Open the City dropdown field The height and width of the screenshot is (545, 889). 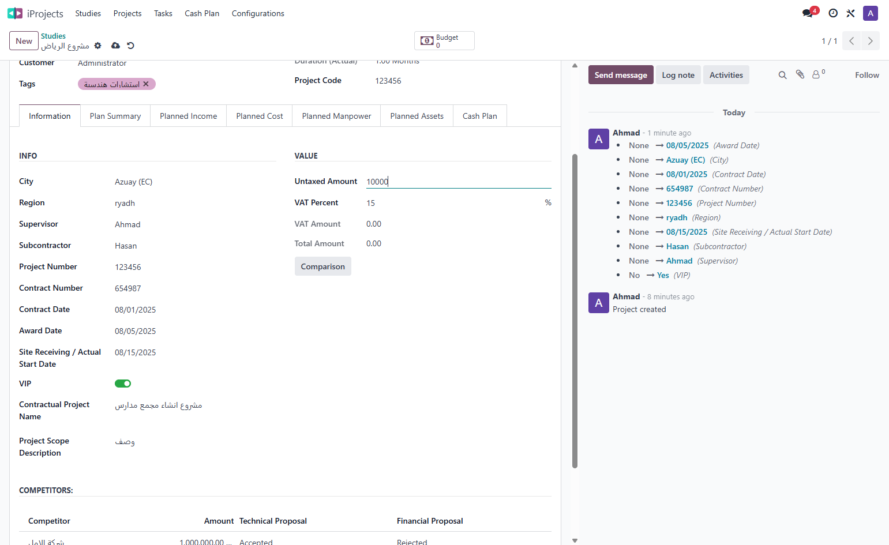pos(195,182)
